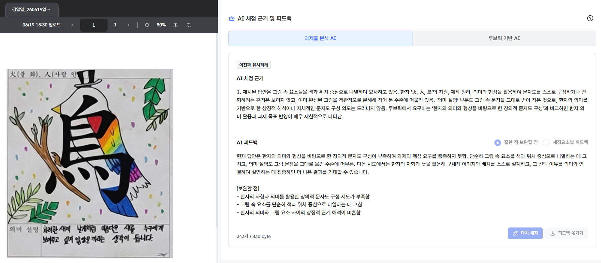Zoom out of the uploaded document
Viewport: 601px width, 263px height.
(189, 25)
